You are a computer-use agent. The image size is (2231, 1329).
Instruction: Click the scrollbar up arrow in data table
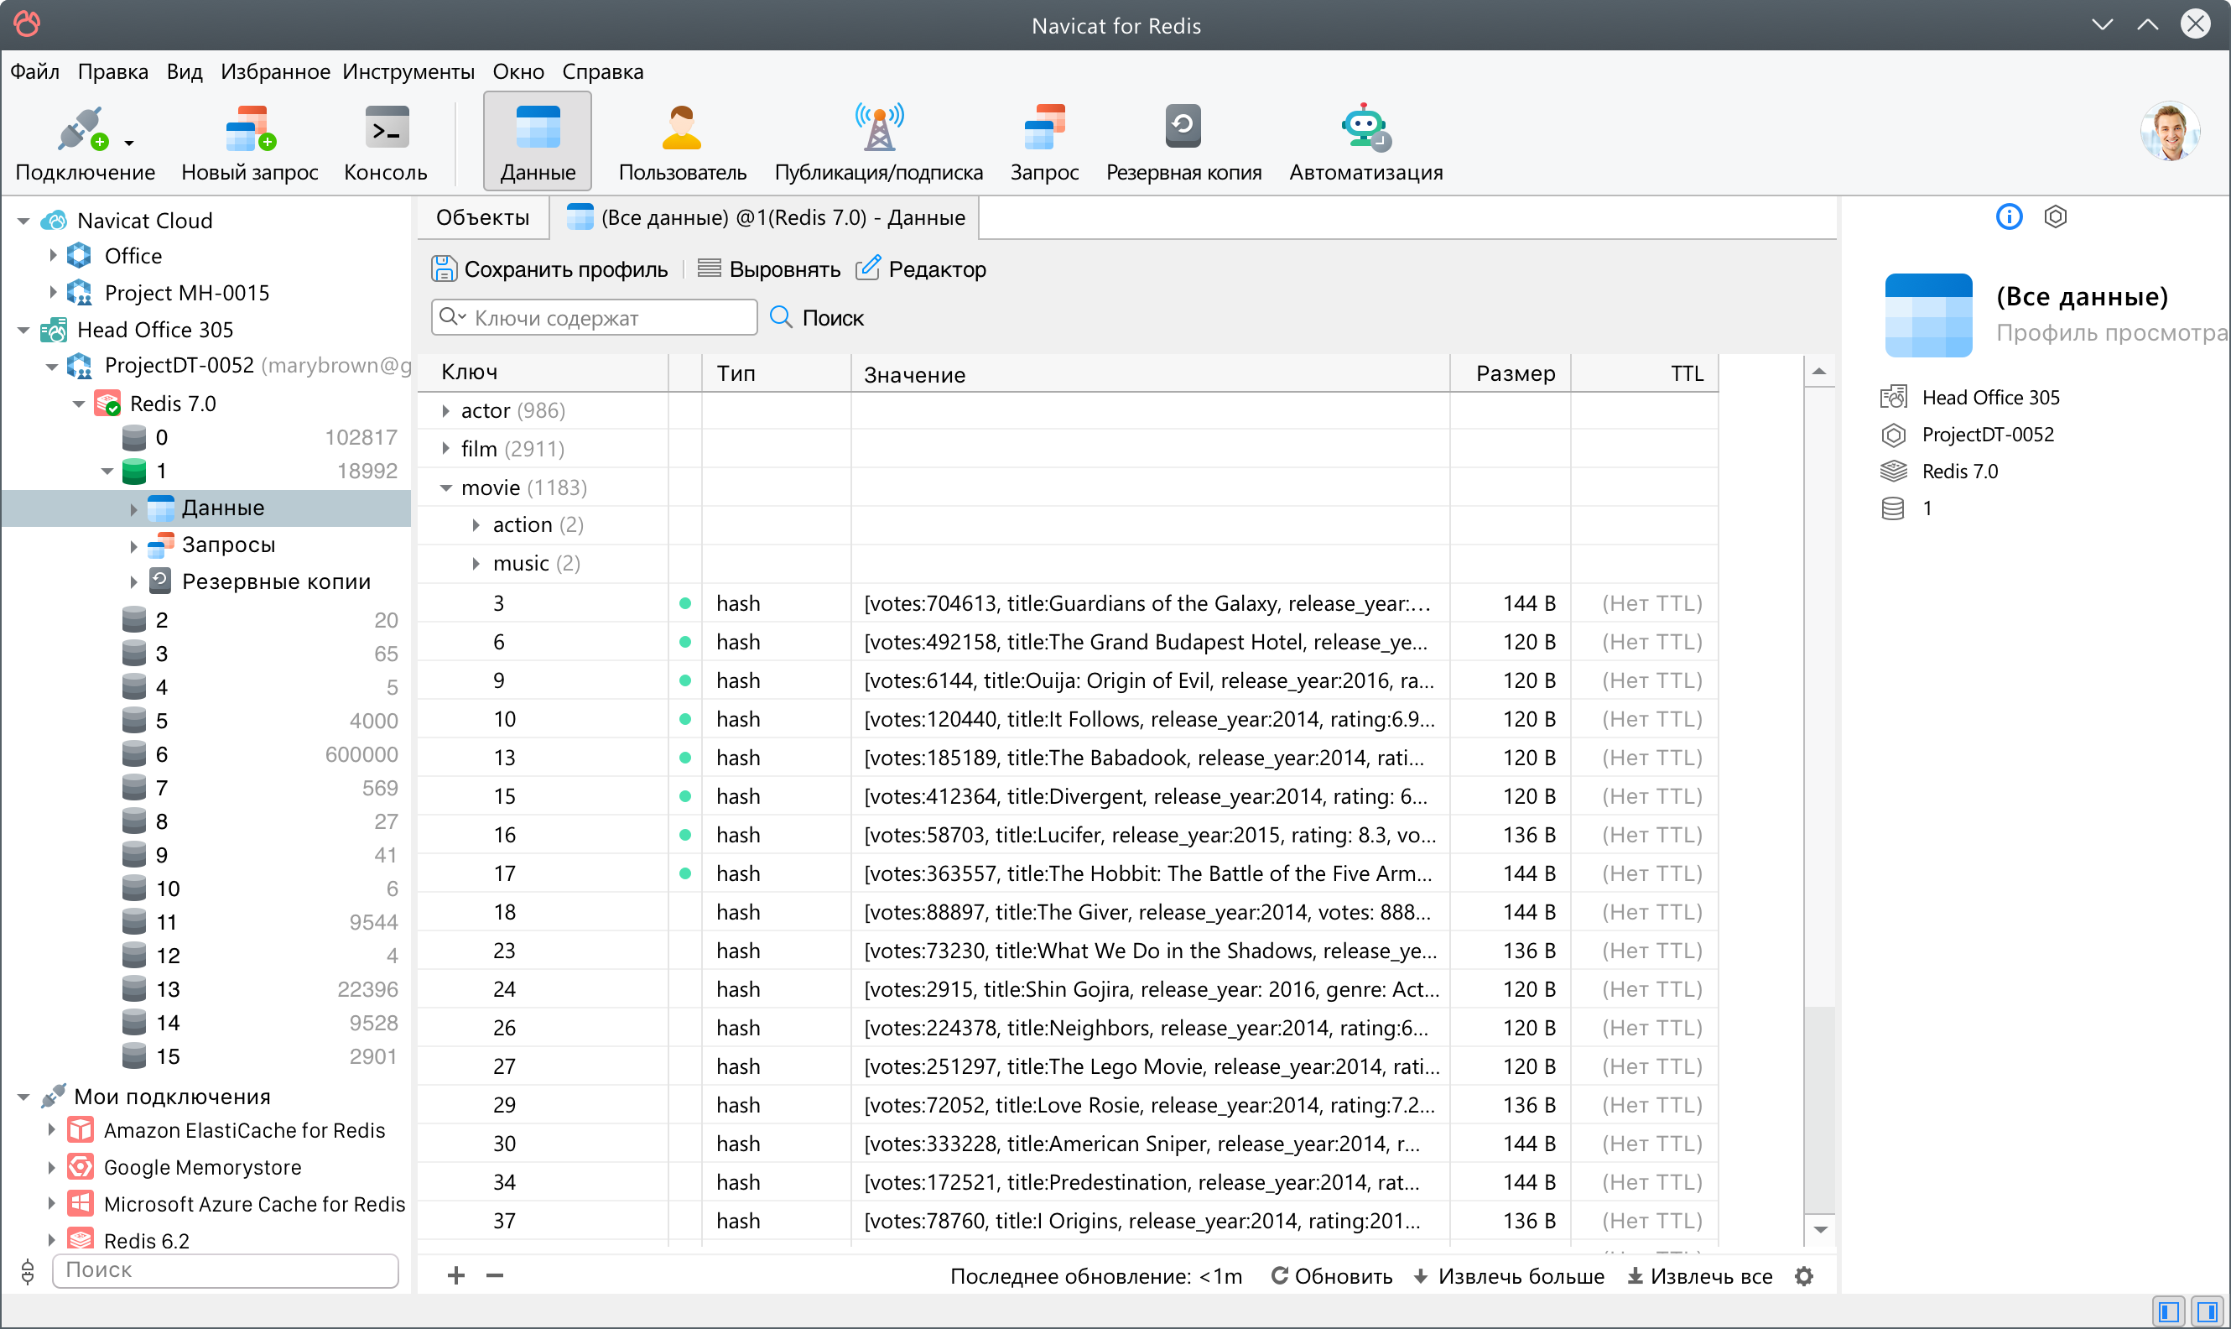1820,372
